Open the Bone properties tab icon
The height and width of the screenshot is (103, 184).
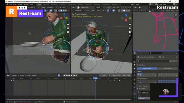click(x=135, y=97)
